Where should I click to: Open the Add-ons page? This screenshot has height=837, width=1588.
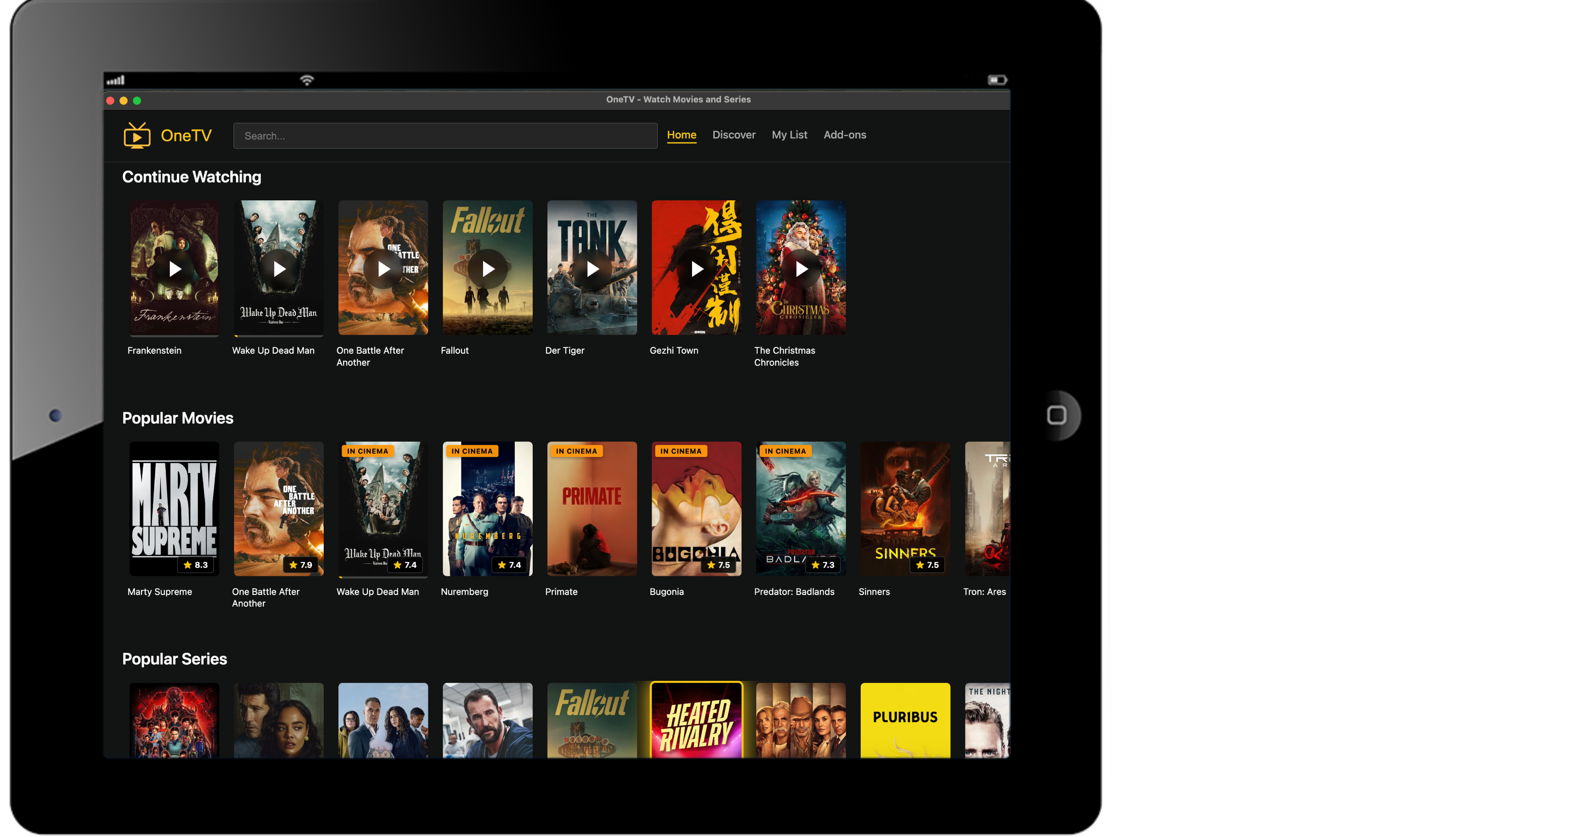(x=845, y=135)
